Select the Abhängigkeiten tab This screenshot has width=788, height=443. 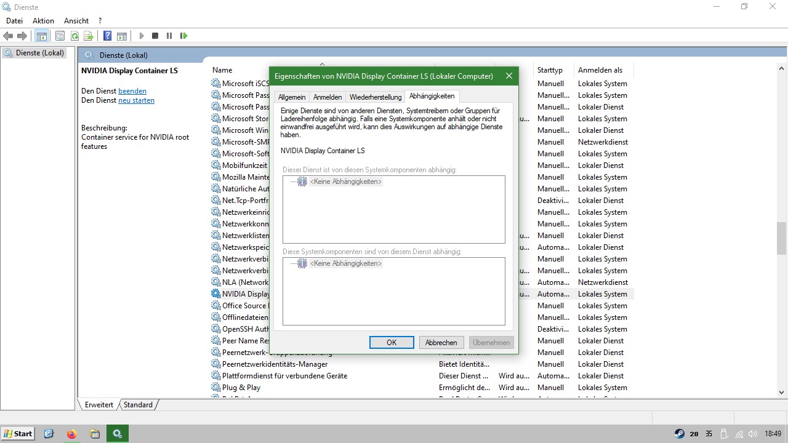click(x=432, y=96)
